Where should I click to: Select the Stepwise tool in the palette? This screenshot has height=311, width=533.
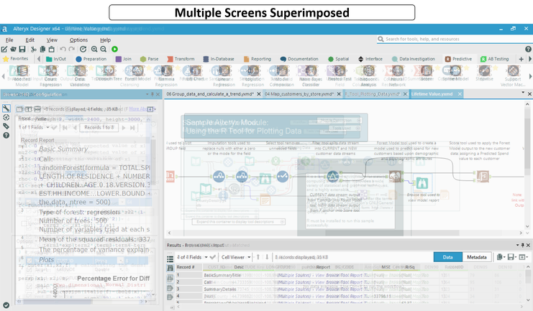484,74
